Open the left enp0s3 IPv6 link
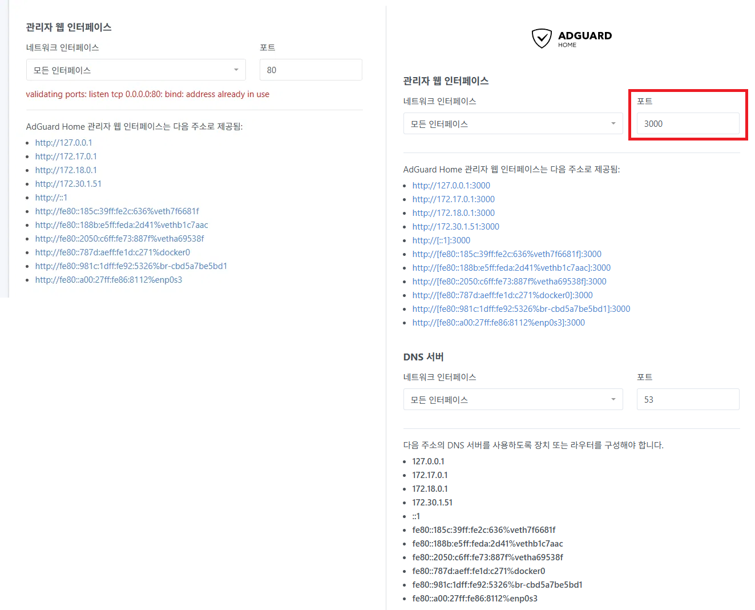This screenshot has height=610, width=755. tap(109, 280)
